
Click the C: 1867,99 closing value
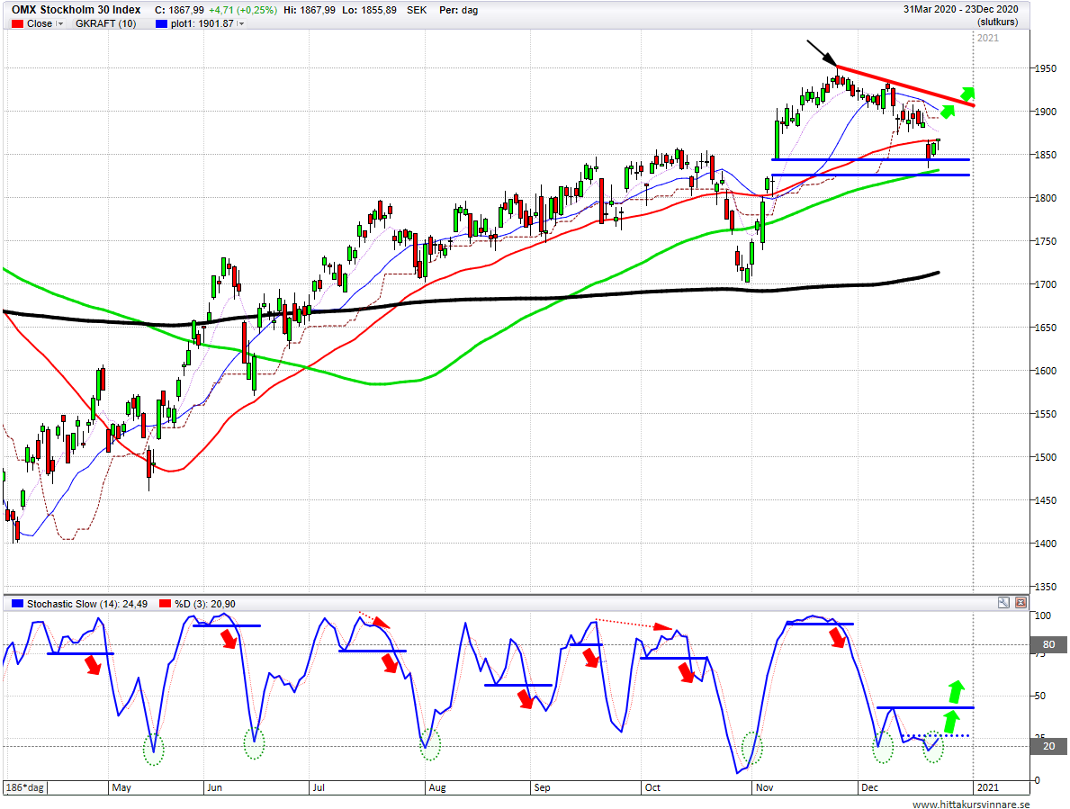tap(179, 10)
